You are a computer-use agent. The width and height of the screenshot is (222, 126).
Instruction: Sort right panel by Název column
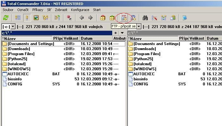(x=153, y=38)
